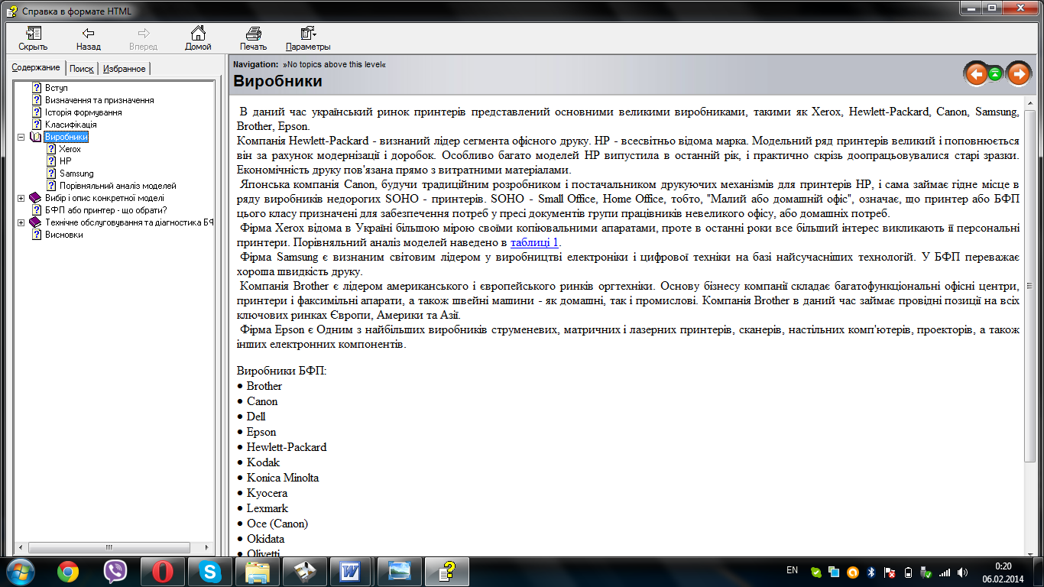This screenshot has height=587, width=1044.
Task: Open БФП або принтер topic
Action: (106, 210)
